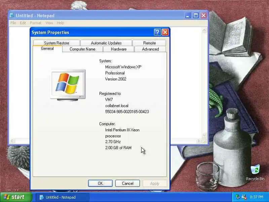Screen dimensions: 269x202
Task: Click the 'Professional' edition text
Action: (115, 73)
